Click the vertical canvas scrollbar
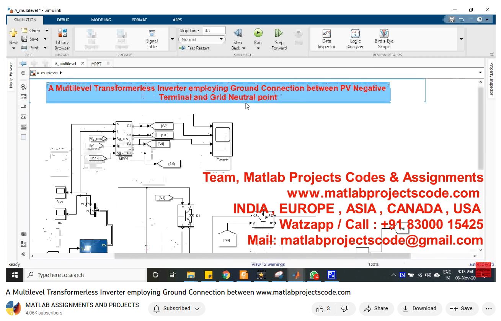 pos(481,128)
